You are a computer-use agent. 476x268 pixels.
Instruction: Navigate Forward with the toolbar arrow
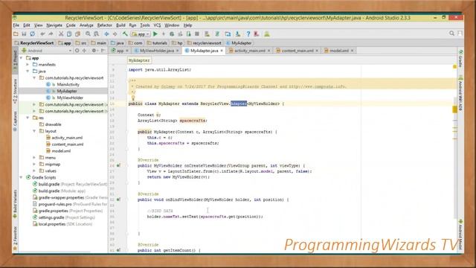coord(115,34)
